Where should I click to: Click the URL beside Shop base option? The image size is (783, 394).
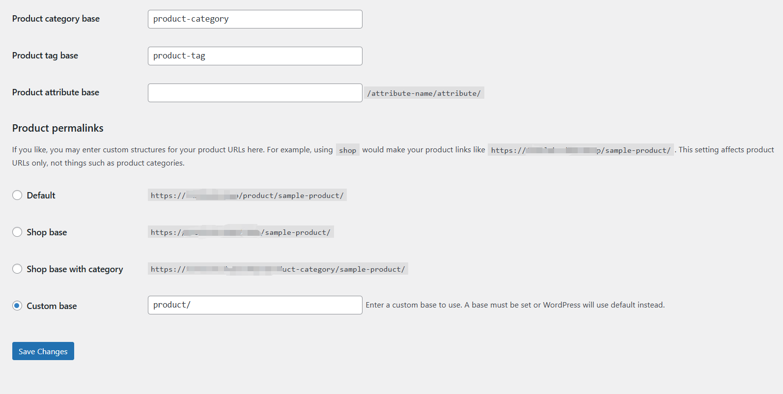(x=241, y=231)
